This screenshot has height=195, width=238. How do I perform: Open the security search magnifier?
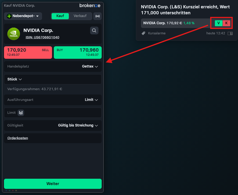(x=94, y=31)
